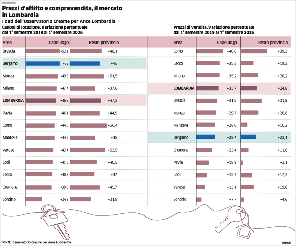The width and height of the screenshot is (296, 246).
Task: Click the Prezzi di vendita subtitle
Action: (214, 30)
